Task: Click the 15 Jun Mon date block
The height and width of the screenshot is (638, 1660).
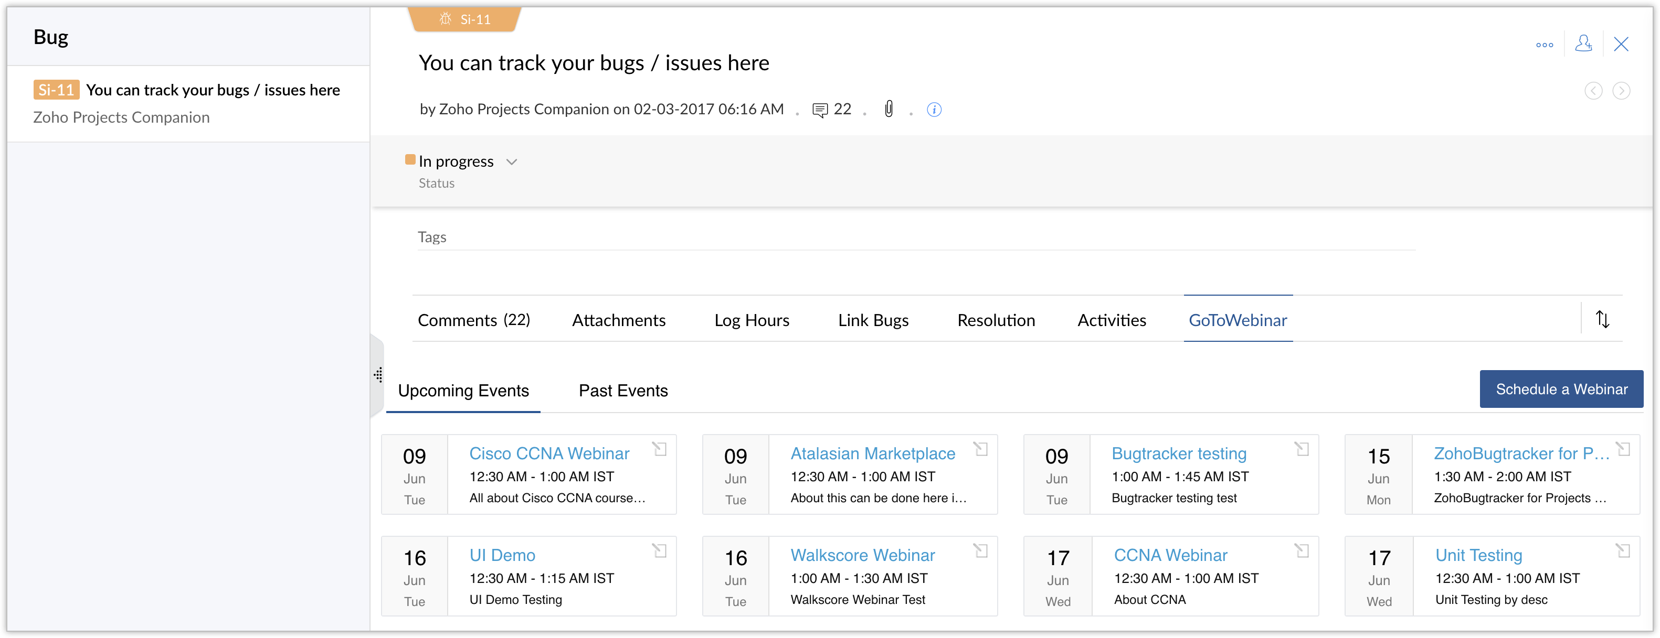Action: [x=1378, y=475]
